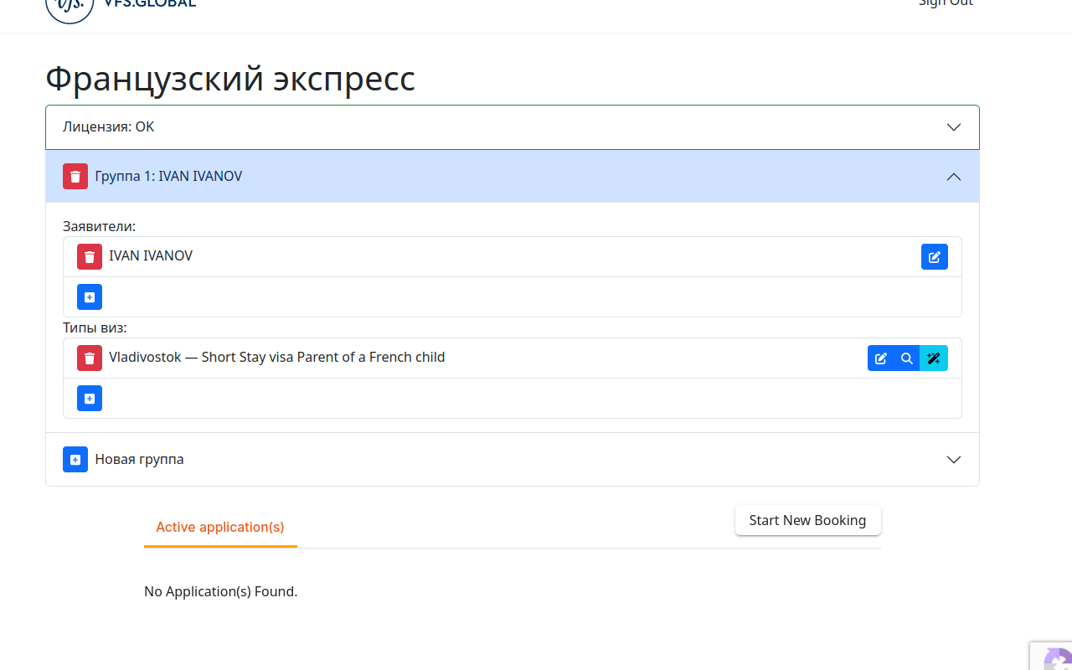Add new group plus icon
Image resolution: width=1072 pixels, height=670 pixels.
(x=75, y=460)
